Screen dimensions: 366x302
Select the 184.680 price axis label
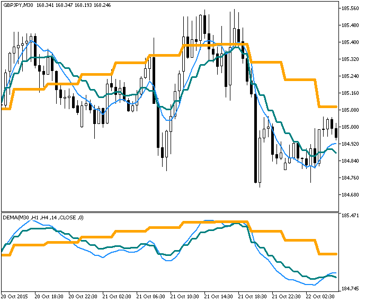(x=351, y=195)
